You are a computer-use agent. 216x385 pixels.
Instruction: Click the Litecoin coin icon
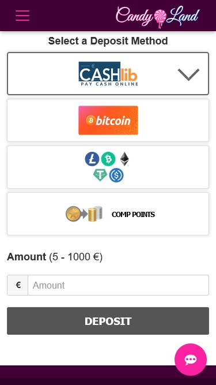[x=92, y=159]
